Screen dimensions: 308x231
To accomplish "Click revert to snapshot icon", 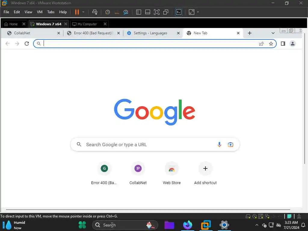I will pos(117,12).
